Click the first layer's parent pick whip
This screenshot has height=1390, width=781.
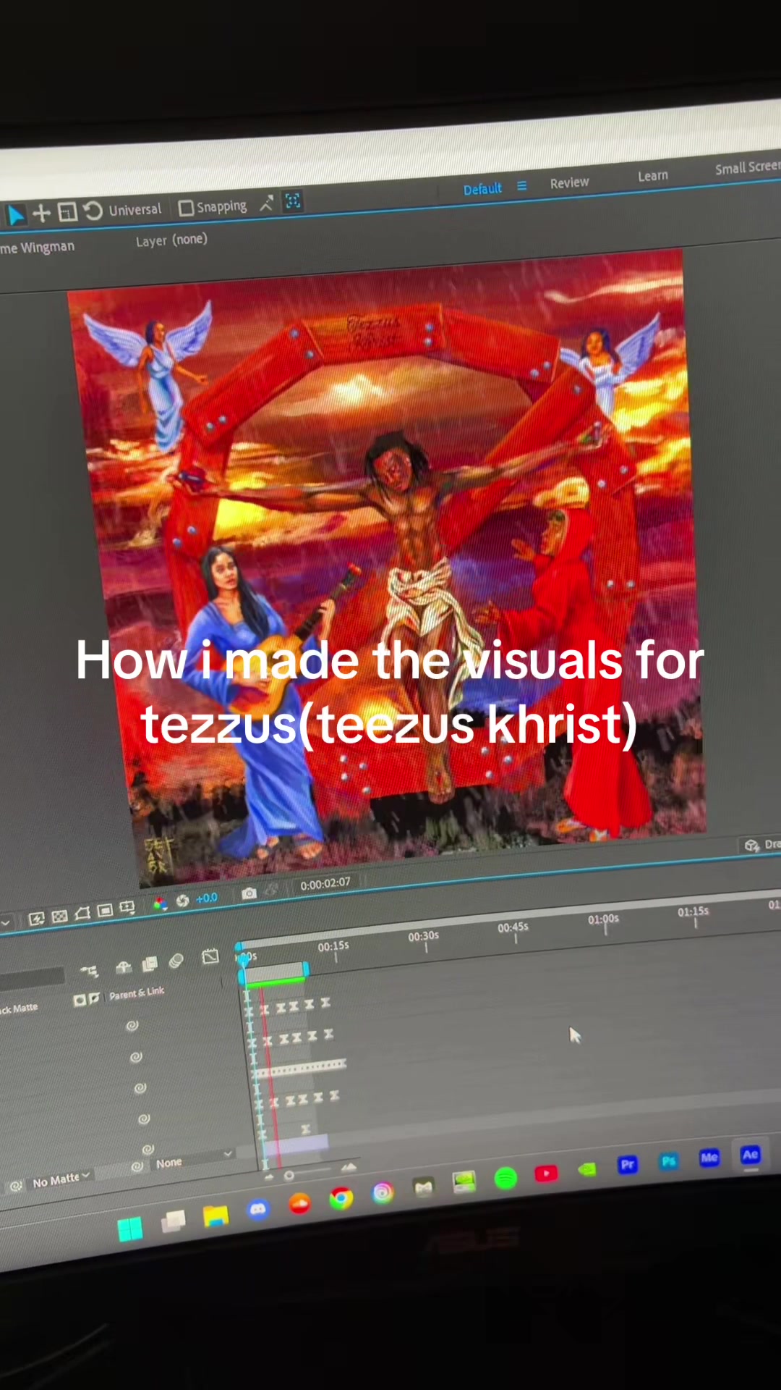[x=132, y=1025]
